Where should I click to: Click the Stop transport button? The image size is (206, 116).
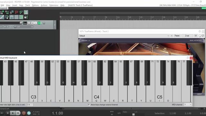click(8, 113)
